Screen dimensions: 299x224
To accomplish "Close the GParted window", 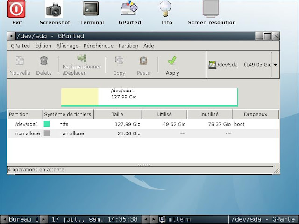I will click(276, 36).
